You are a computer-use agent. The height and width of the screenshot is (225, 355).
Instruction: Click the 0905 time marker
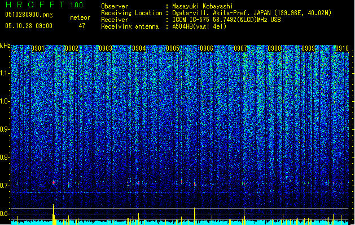pyautogui.click(x=173, y=48)
